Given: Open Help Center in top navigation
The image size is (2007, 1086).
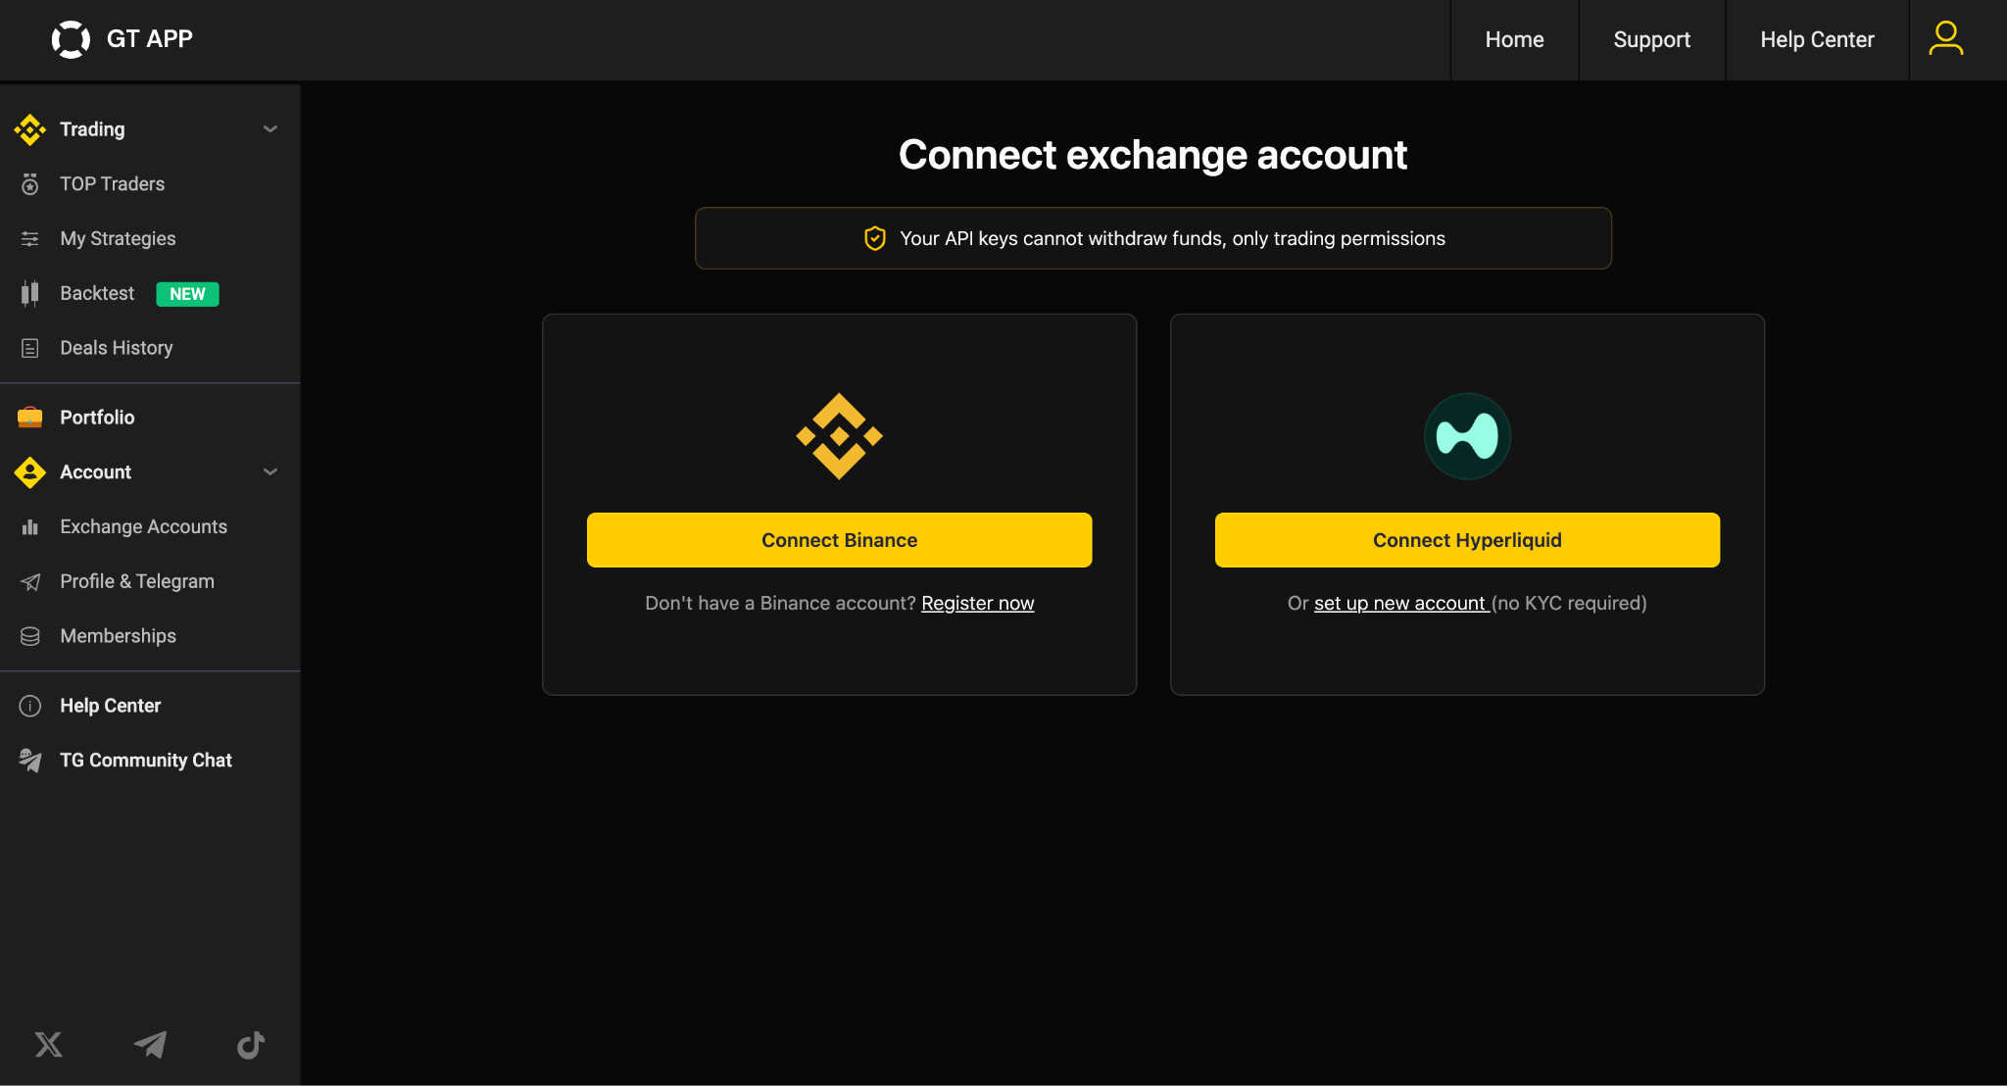Looking at the screenshot, I should [x=1817, y=40].
